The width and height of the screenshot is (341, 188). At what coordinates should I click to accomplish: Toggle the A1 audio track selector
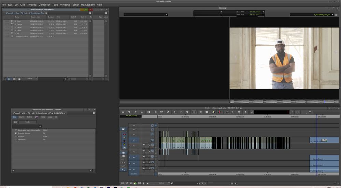[x=134, y=146]
